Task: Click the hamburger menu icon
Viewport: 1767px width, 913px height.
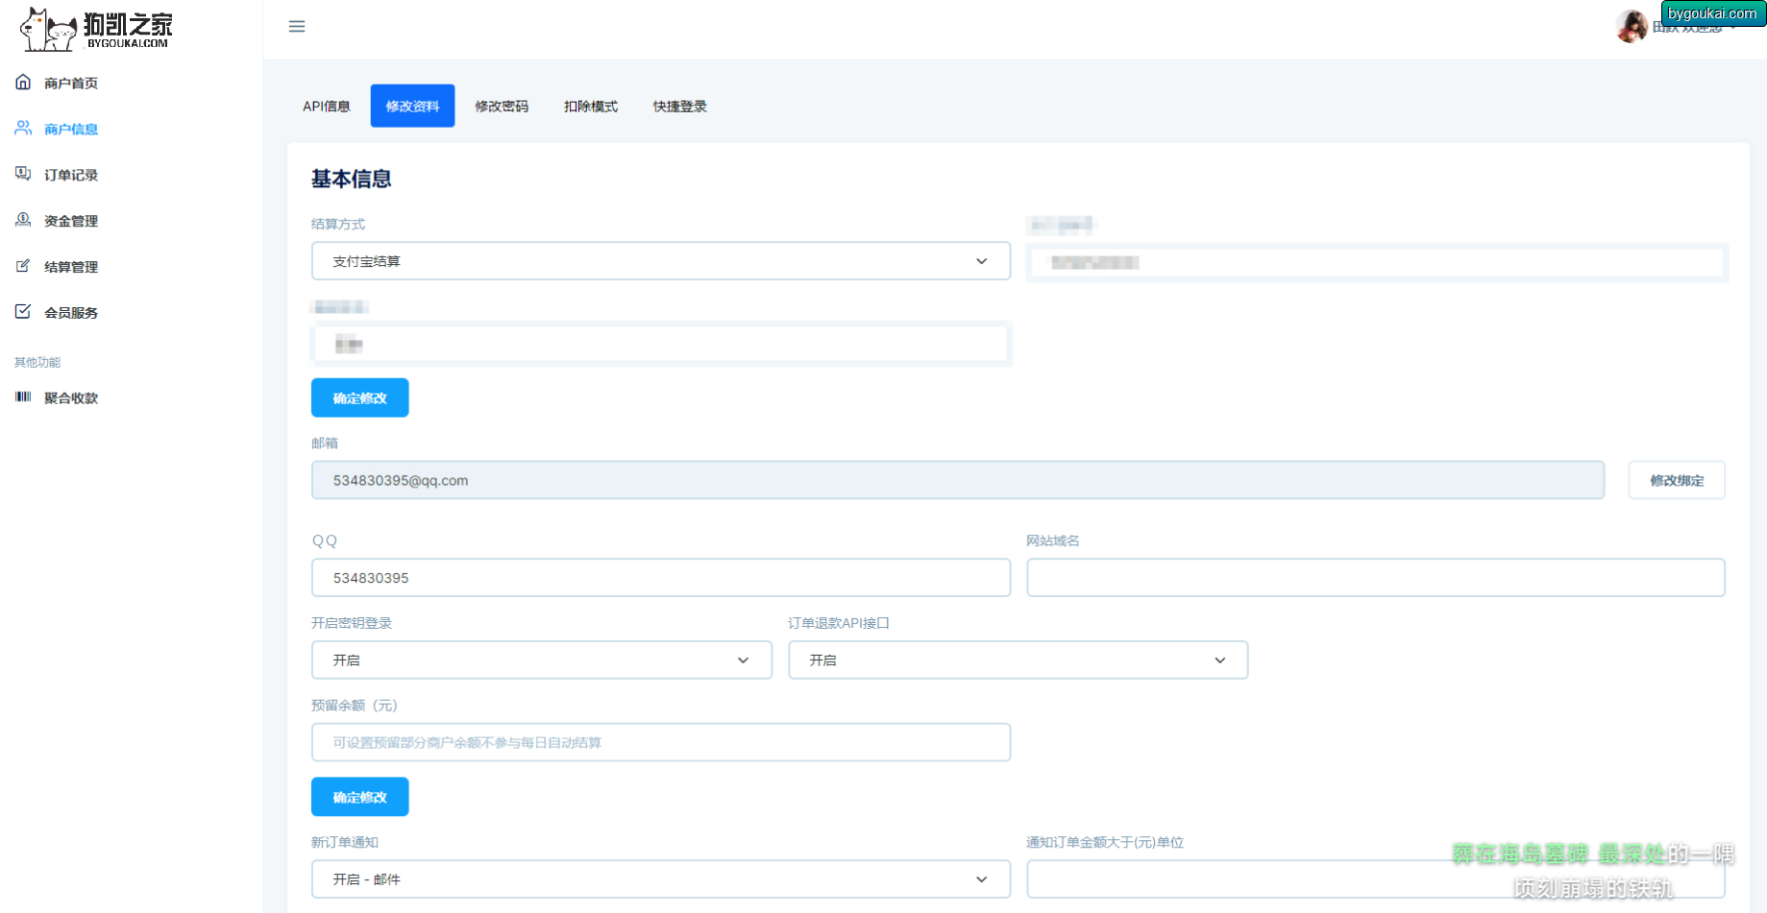Action: coord(297,27)
